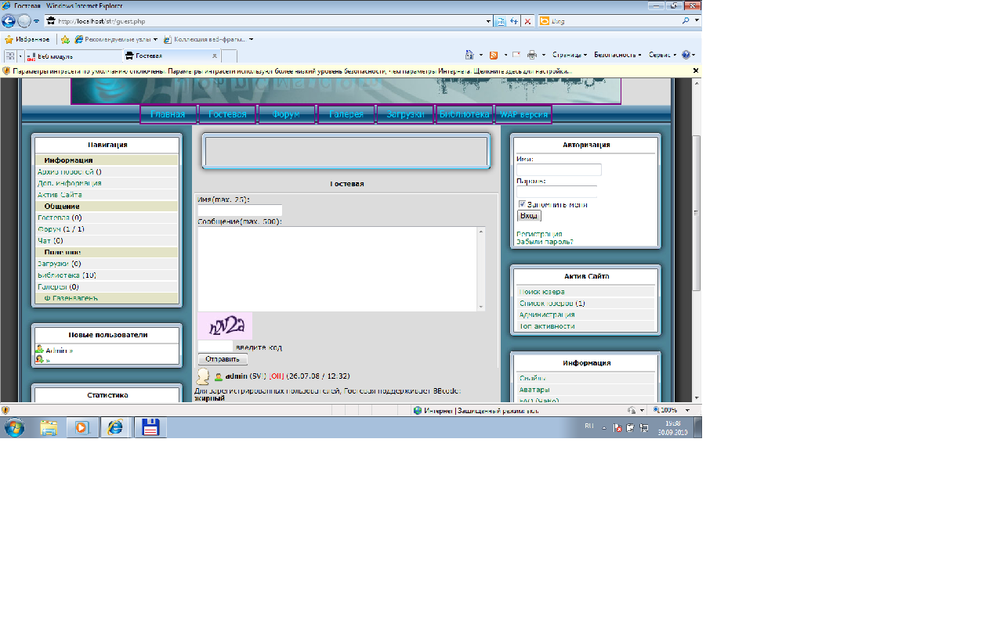The image size is (1003, 626).
Task: Expand the tab list dropdown arrow
Action: 20,56
